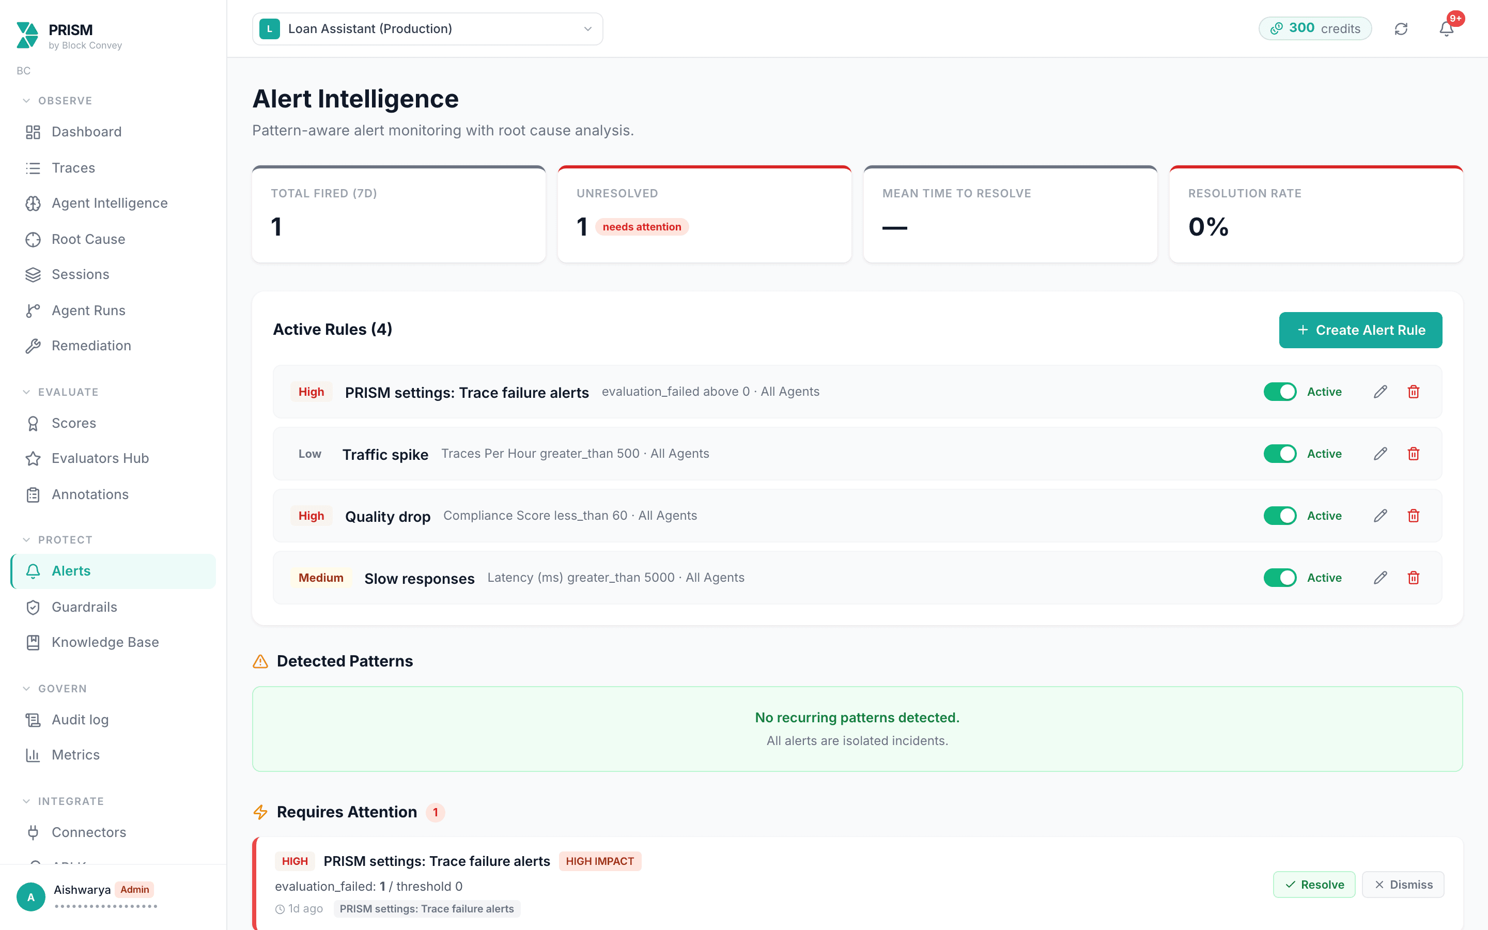Click the Mean Time to Resolve card
The height and width of the screenshot is (930, 1488).
(x=1010, y=214)
